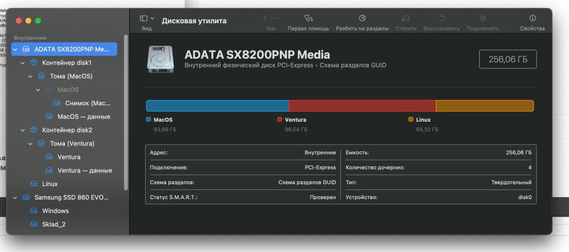
Task: Click the 93,99 ГБ size text
Action: pyautogui.click(x=165, y=129)
